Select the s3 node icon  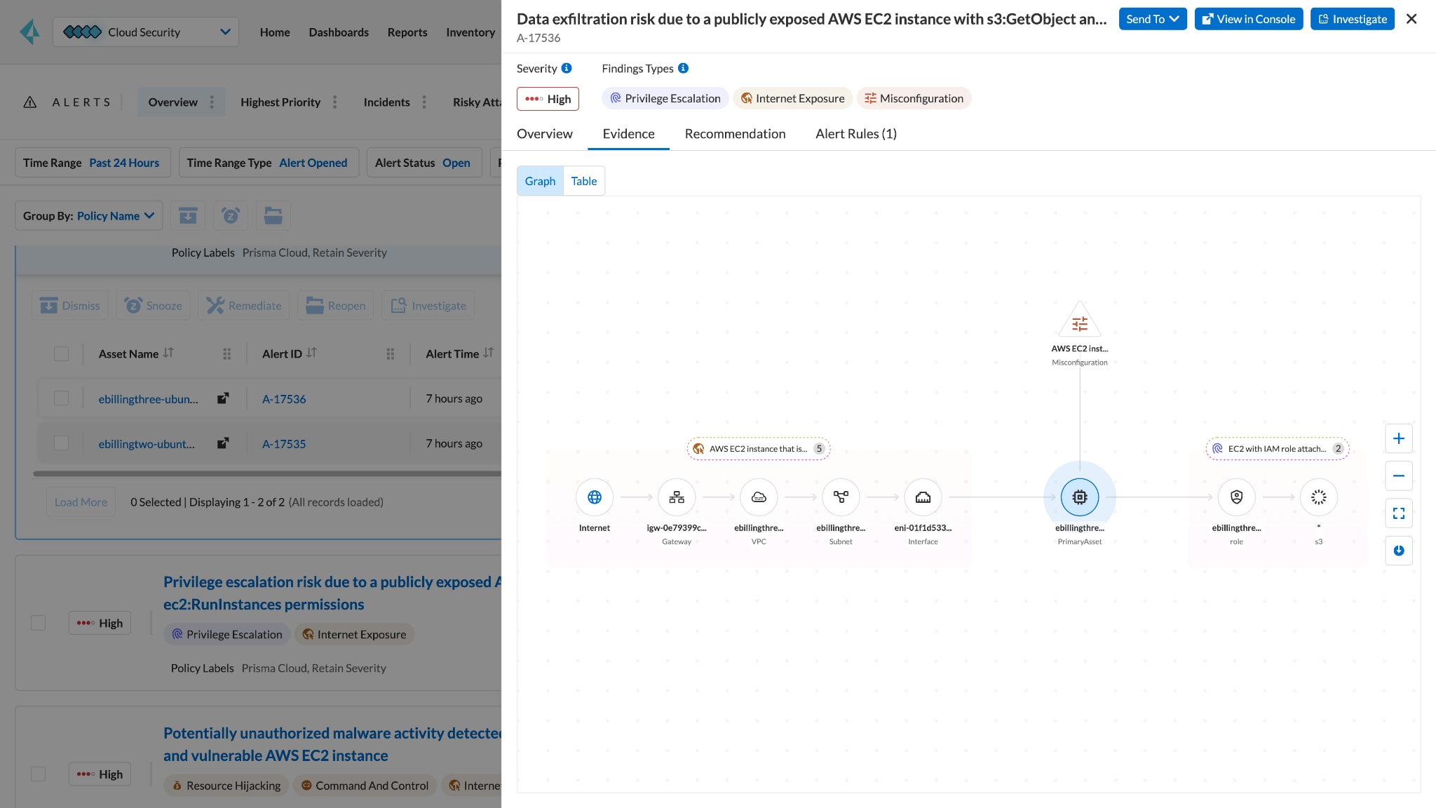[1318, 497]
